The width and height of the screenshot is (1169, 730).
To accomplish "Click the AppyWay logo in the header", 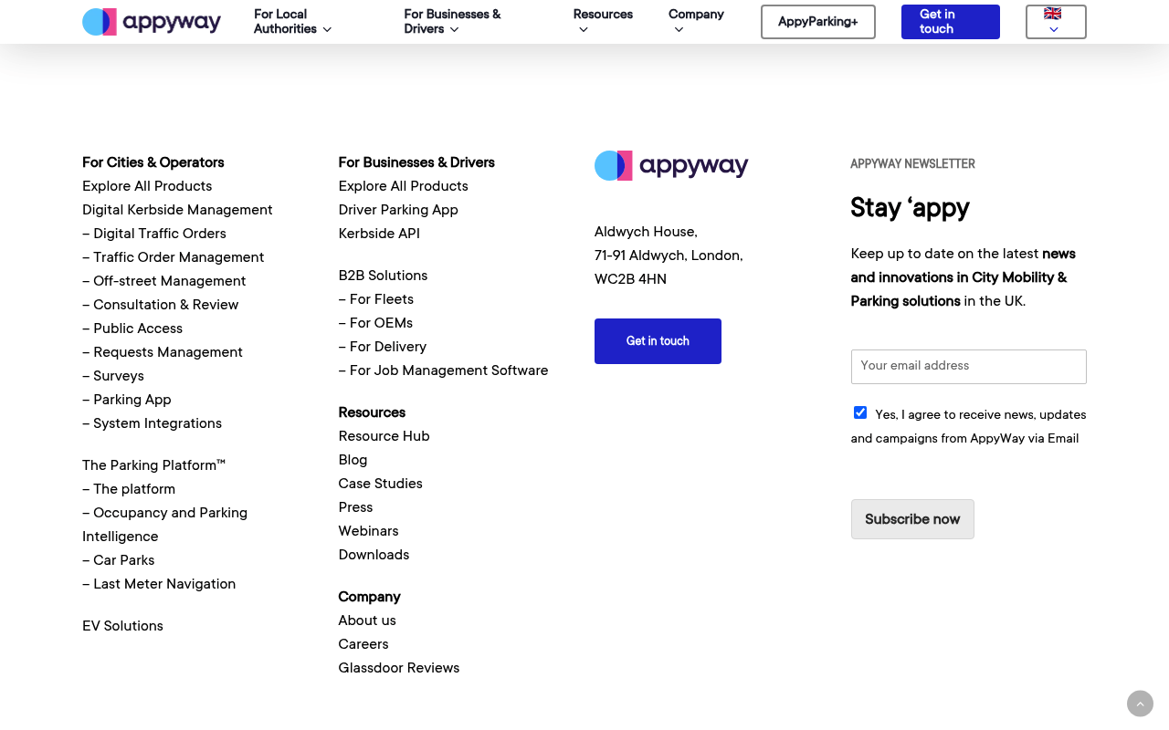I will pos(152,22).
